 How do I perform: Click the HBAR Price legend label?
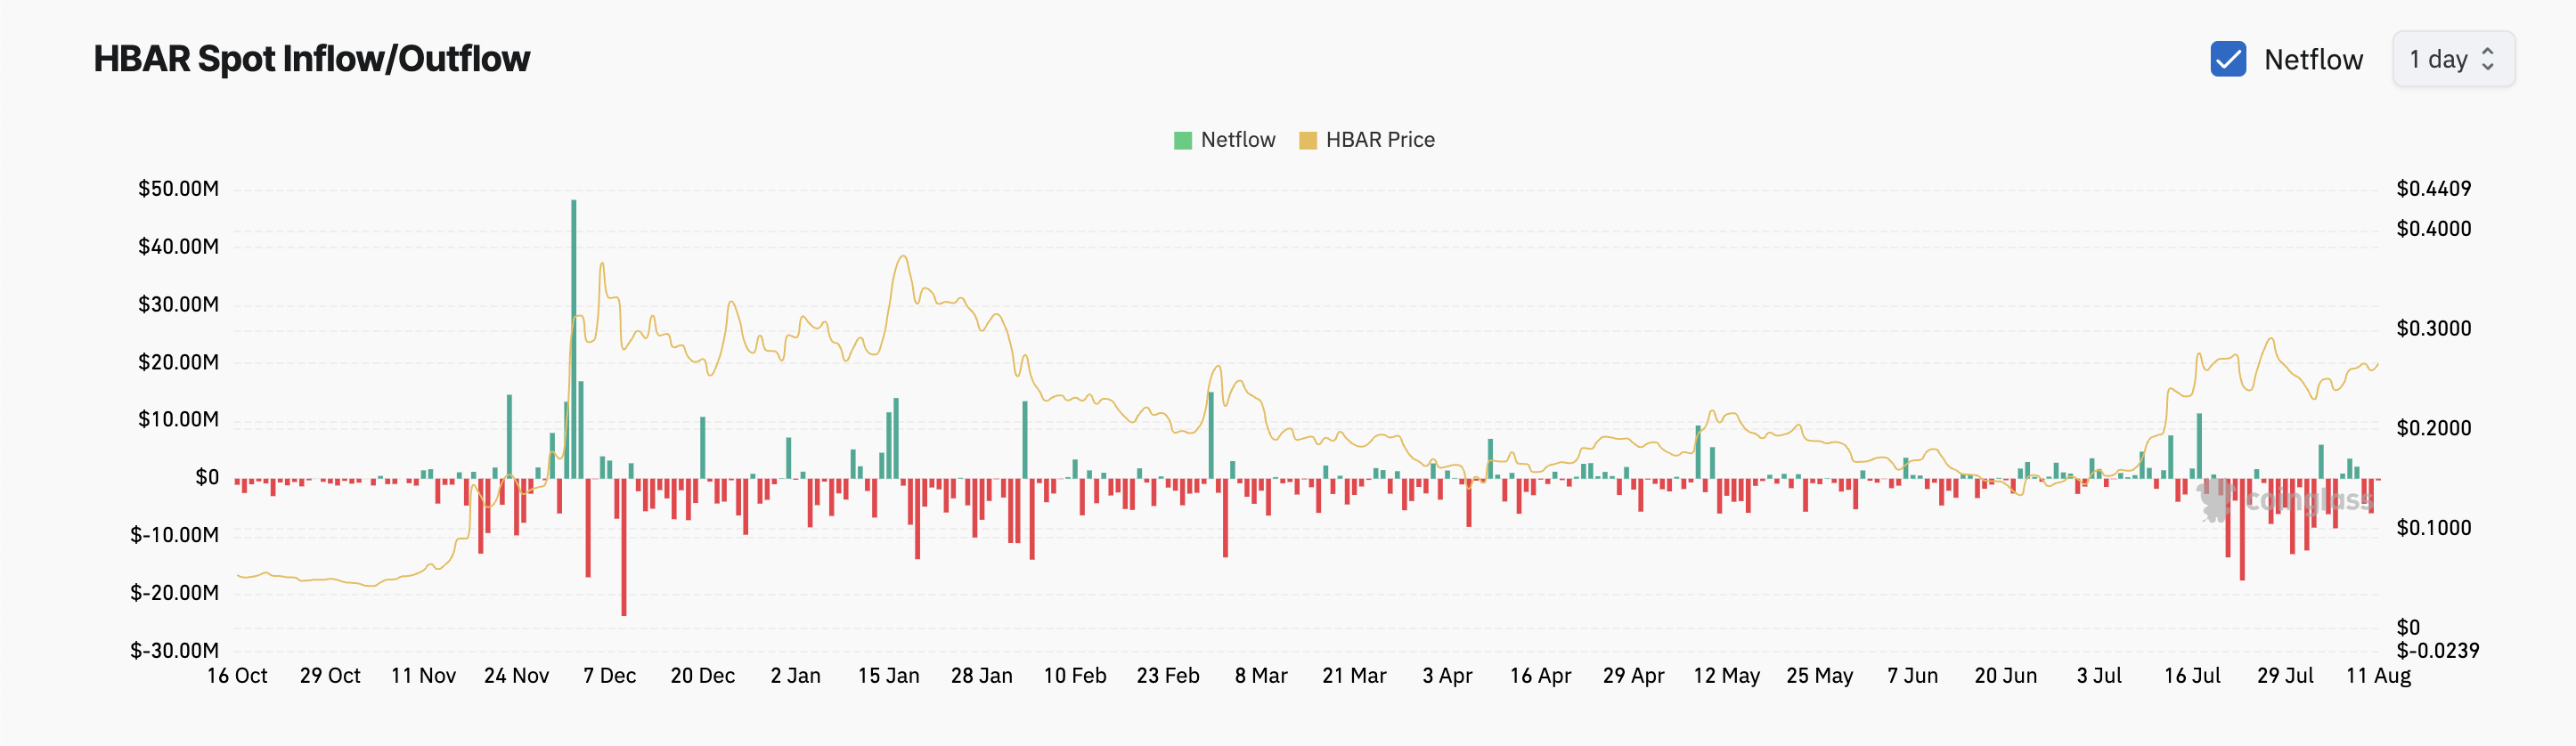tap(1380, 140)
